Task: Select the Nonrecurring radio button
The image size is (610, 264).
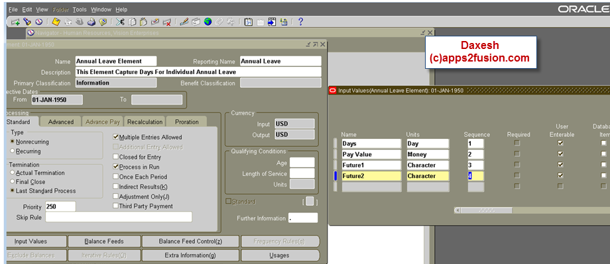Action: [13, 142]
